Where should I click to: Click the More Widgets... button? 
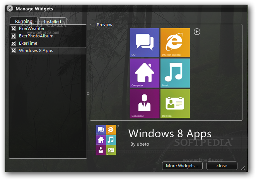[x=182, y=166]
